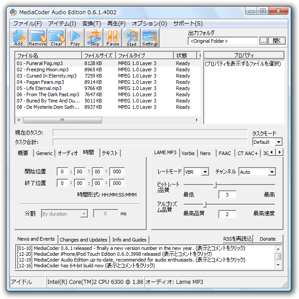The image size is (299, 299).
Task: Click the 開始位置 milliseconds field
Action: (x=117, y=172)
